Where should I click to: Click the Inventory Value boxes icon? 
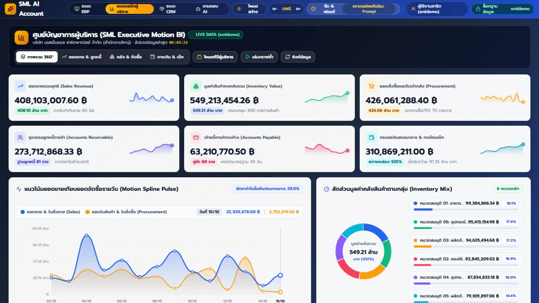[x=195, y=86]
